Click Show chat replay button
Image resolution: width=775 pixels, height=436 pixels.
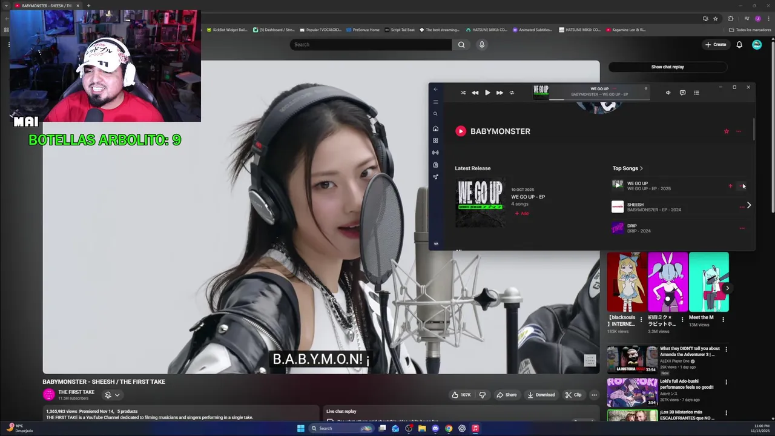667,67
